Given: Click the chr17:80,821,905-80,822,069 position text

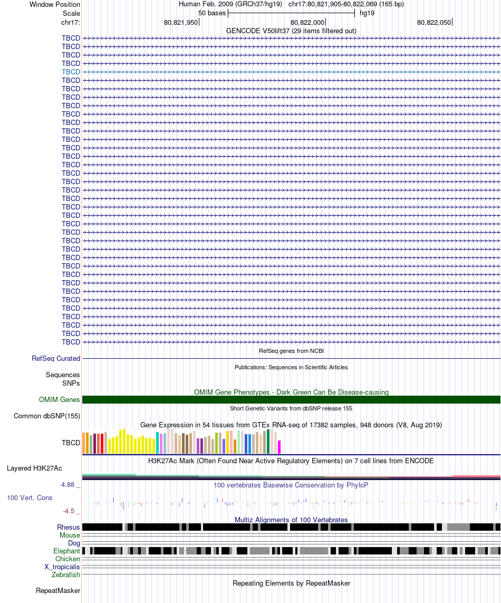Looking at the screenshot, I should [346, 4].
